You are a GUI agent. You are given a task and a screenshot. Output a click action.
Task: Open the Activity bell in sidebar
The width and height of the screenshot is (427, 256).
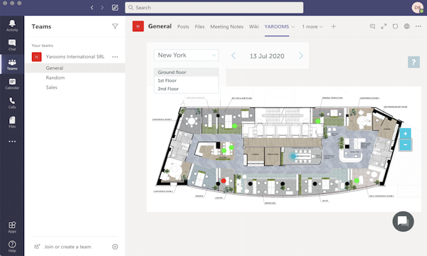pos(12,26)
